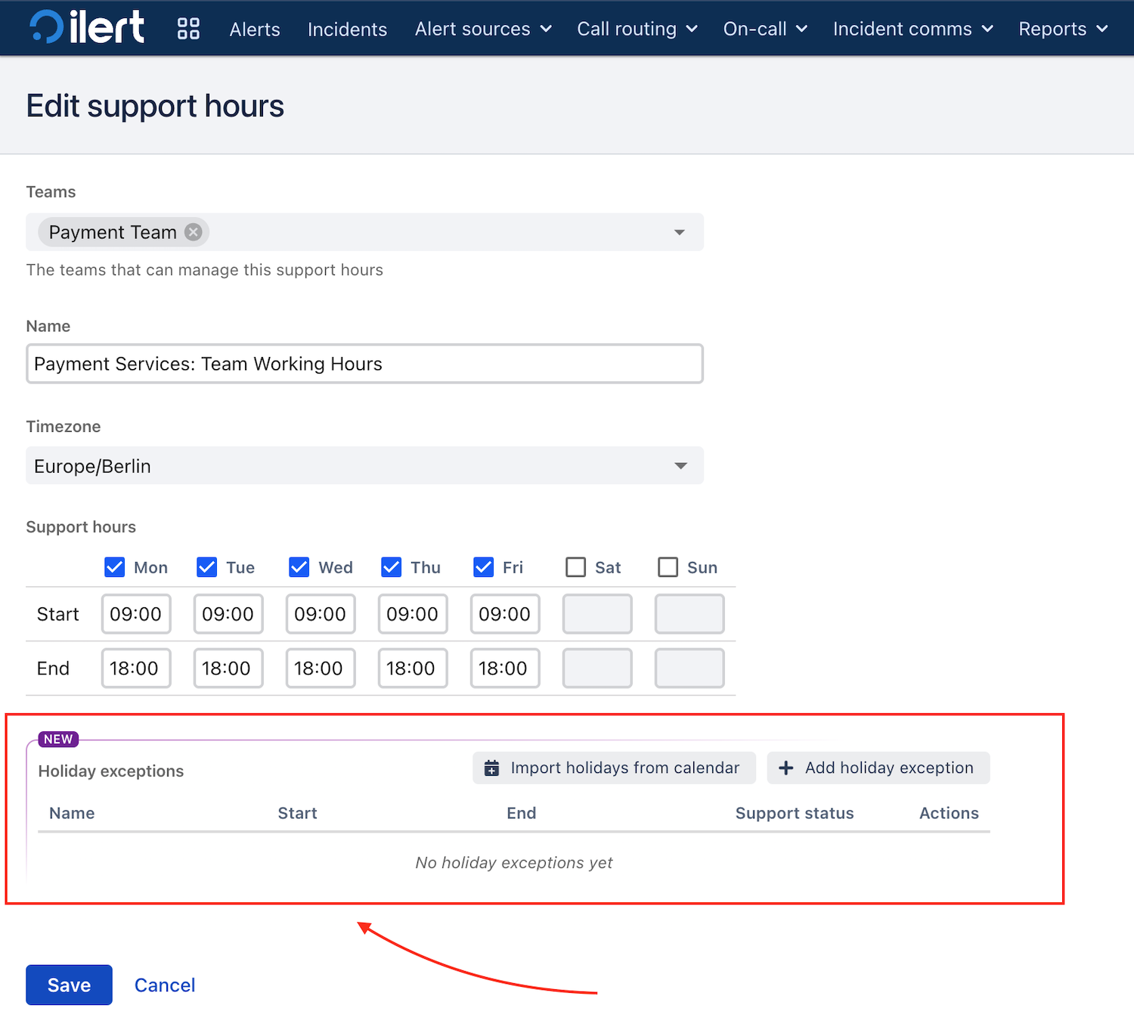The image size is (1134, 1027).
Task: Click the Name text field
Action: point(364,364)
